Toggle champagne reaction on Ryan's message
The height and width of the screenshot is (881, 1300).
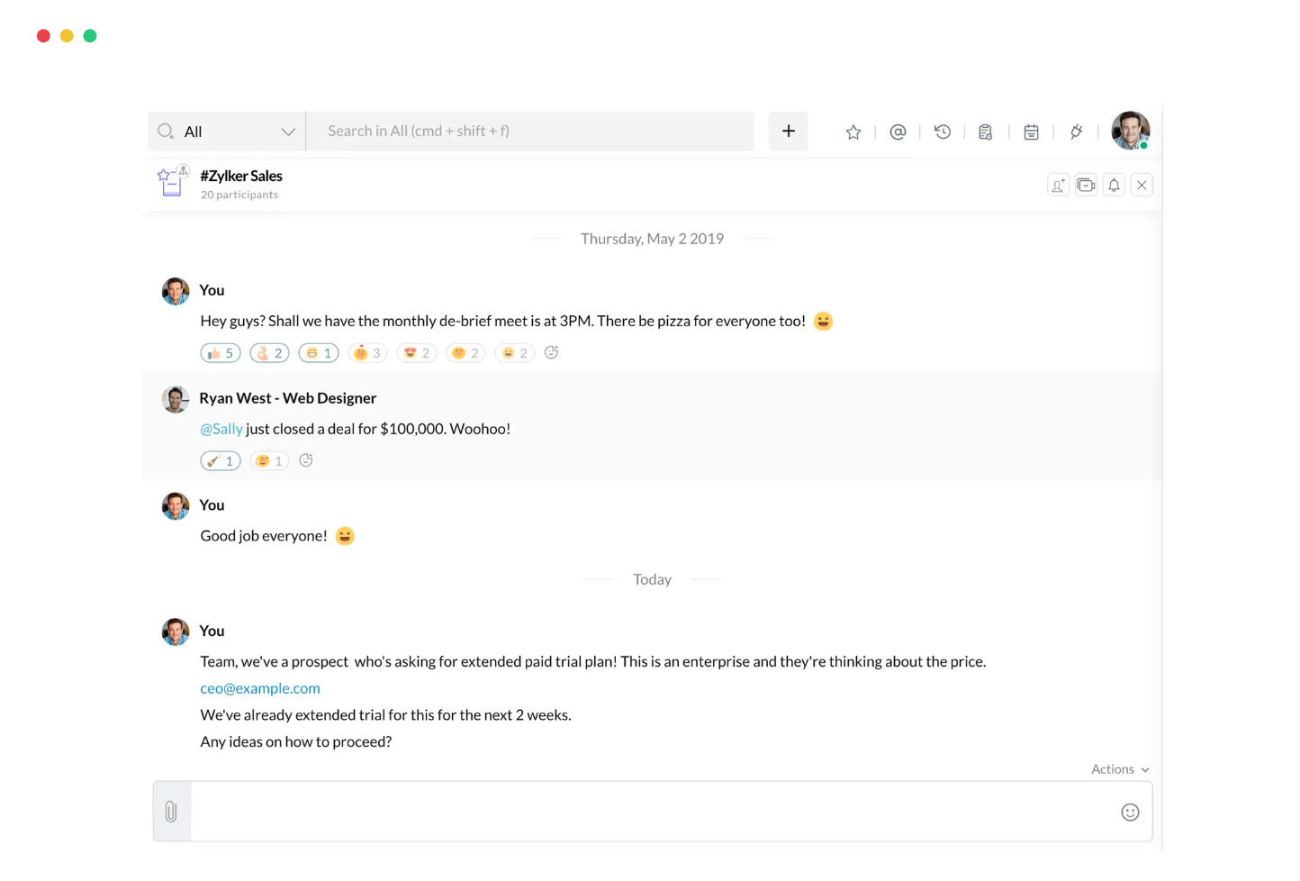221,461
